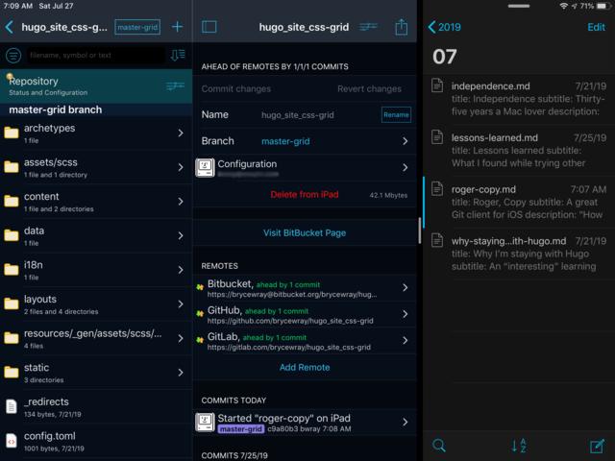Open detail settings sliders icon in title bar
The height and width of the screenshot is (461, 615).
368,27
